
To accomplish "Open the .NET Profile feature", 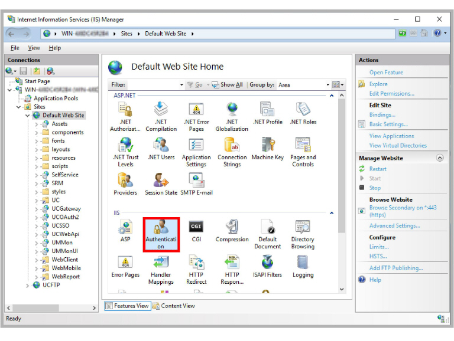I will coord(268,113).
